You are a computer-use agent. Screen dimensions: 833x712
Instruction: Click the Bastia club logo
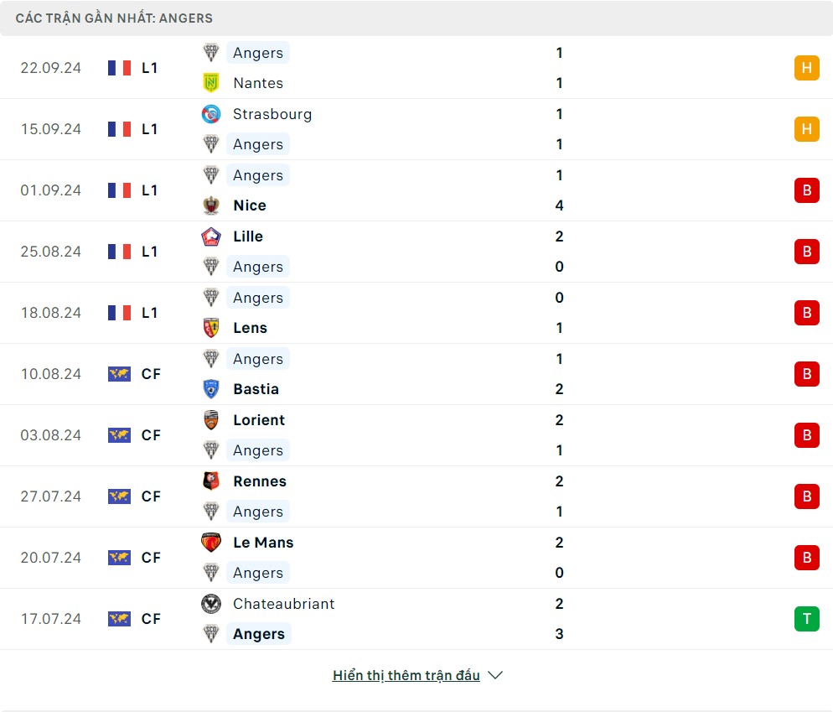pos(211,389)
